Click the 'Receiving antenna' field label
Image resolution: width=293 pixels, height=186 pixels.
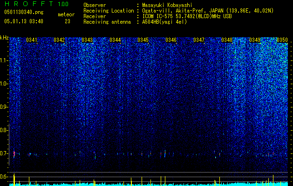[107, 22]
